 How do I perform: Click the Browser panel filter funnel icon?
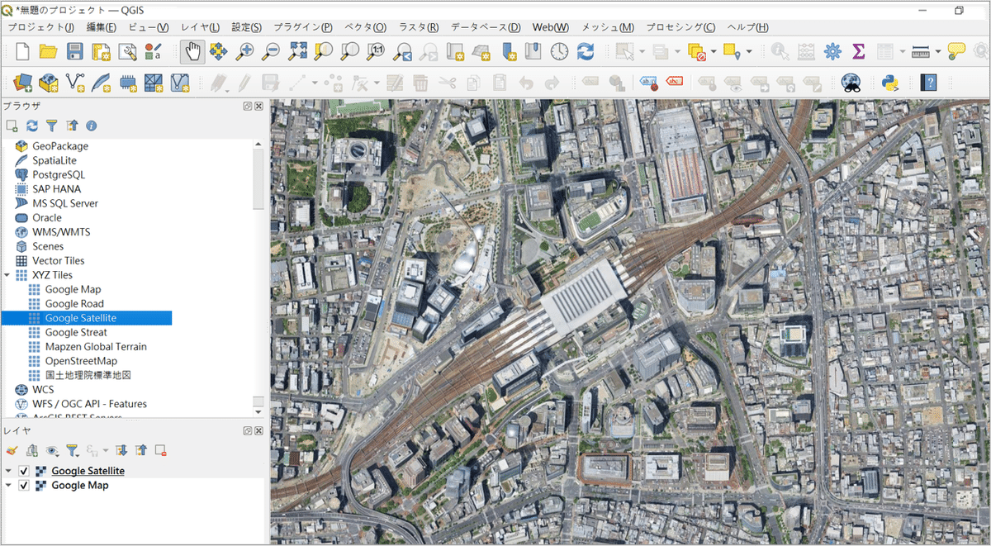click(52, 126)
